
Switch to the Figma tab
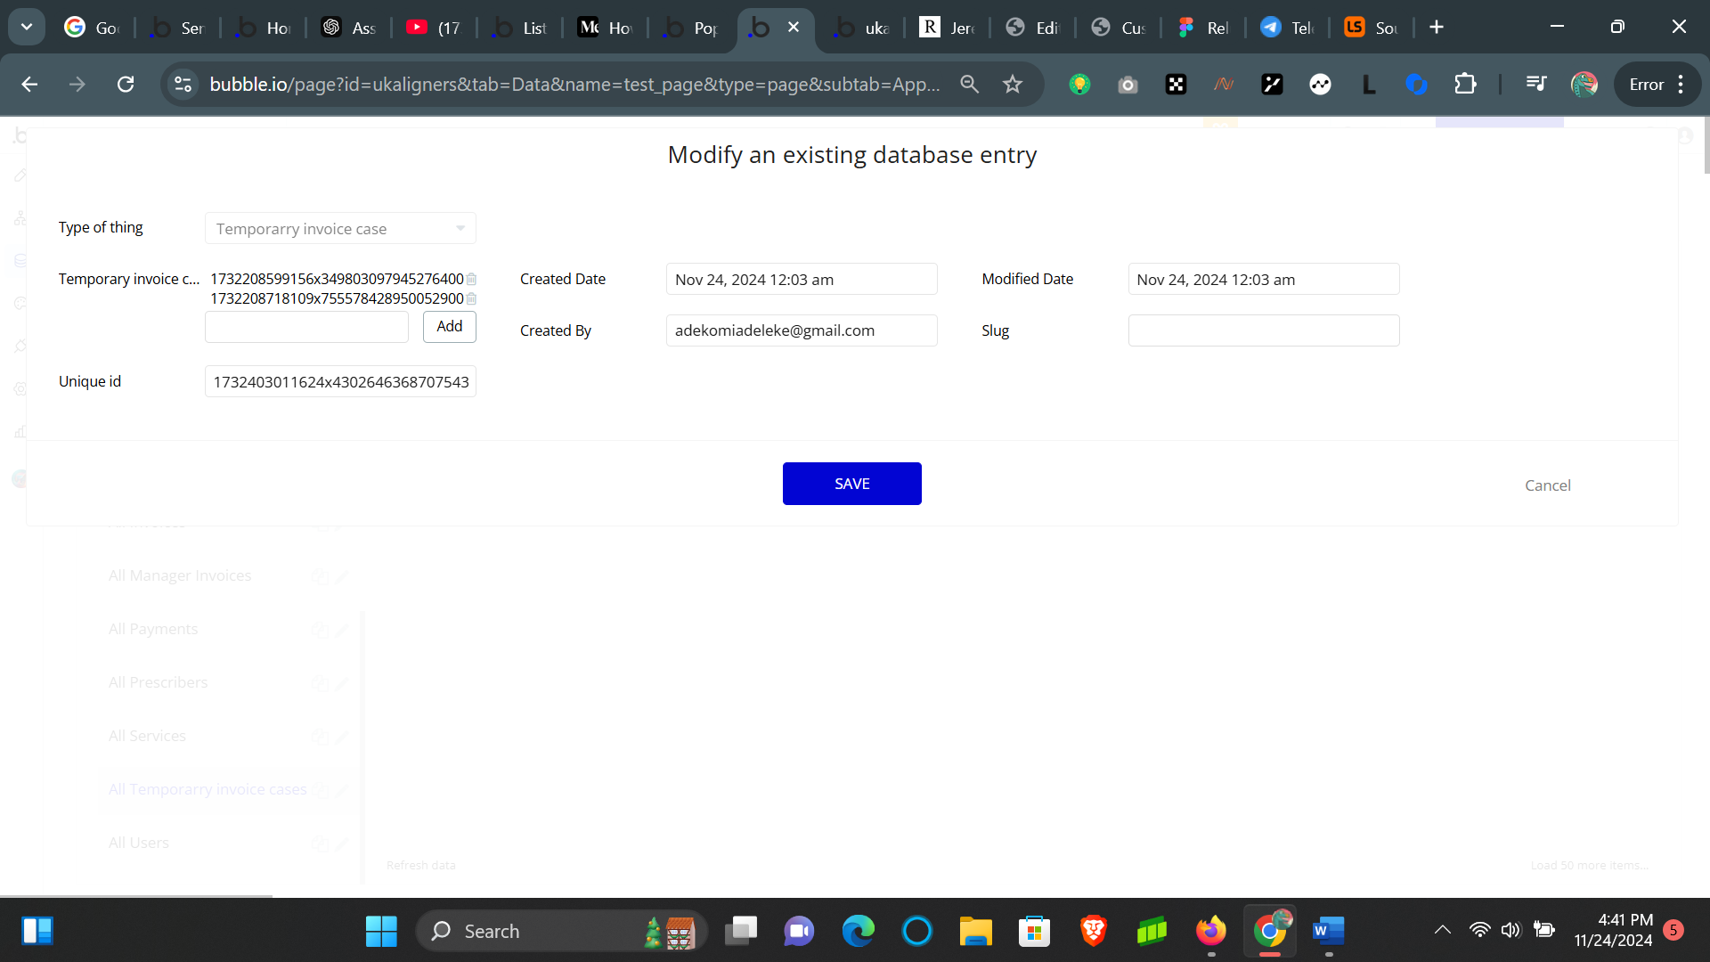[1202, 28]
